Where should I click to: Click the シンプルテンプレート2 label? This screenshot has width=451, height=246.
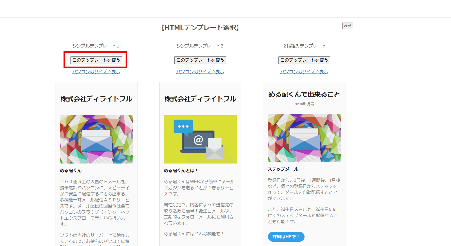[200, 46]
